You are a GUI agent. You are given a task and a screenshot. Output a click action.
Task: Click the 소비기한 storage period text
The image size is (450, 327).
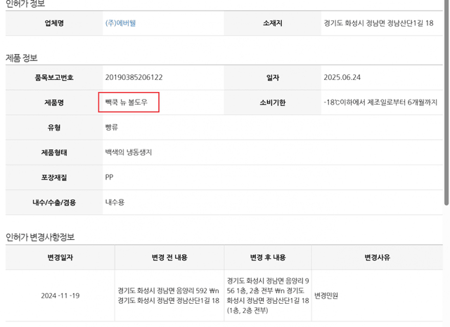coord(380,102)
